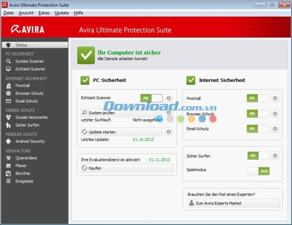Click the Kaufen button
Viewport: 292px width, 225px height.
tap(127, 168)
